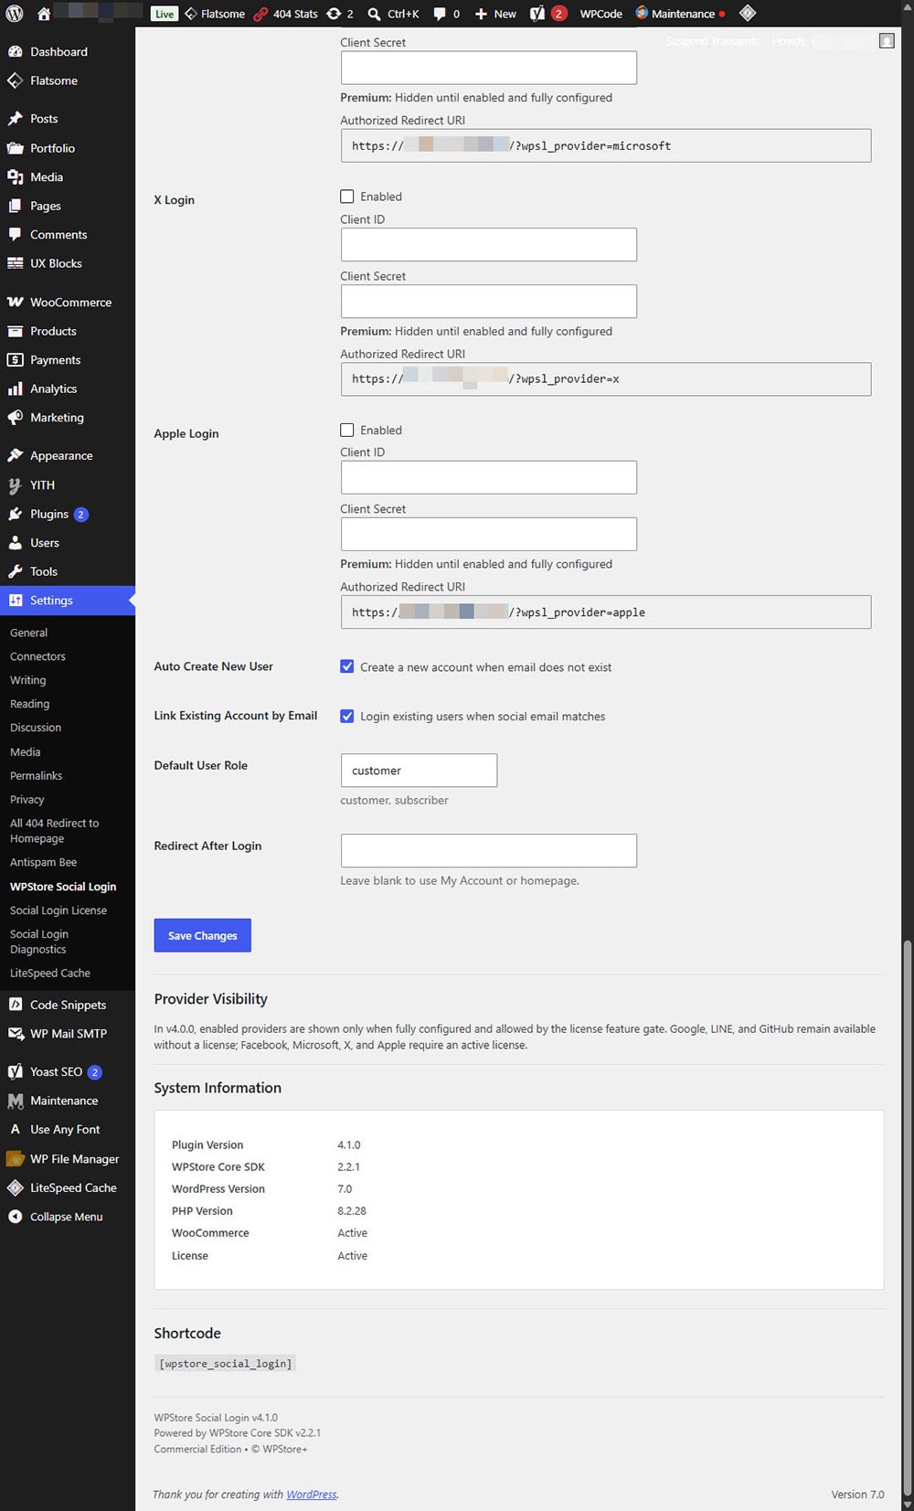The width and height of the screenshot is (914, 1511).
Task: Open comments bubble in admin bar
Action: [446, 14]
